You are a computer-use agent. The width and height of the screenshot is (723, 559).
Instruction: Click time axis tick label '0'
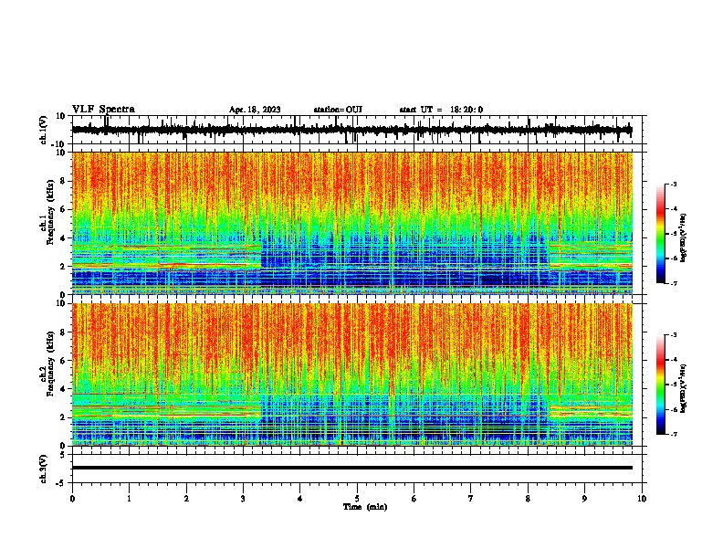[x=72, y=499]
